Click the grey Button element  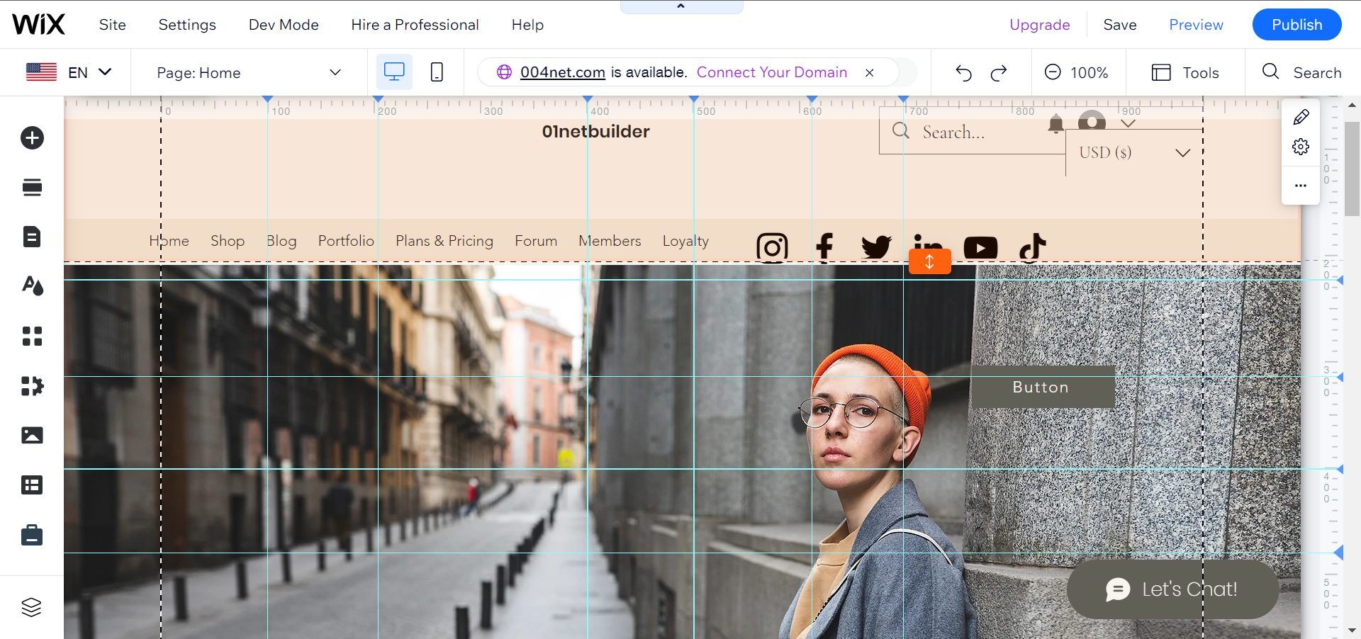[x=1042, y=387]
